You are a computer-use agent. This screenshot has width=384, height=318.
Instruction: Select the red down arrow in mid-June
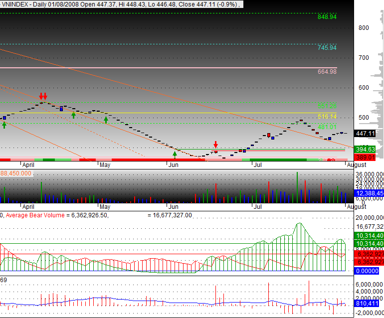coord(215,145)
